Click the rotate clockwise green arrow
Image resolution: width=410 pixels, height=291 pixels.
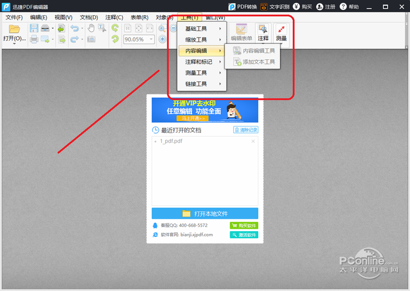point(115,39)
